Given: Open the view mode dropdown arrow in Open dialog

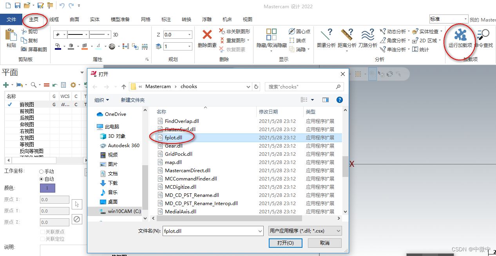Looking at the screenshot, I should tap(312, 100).
